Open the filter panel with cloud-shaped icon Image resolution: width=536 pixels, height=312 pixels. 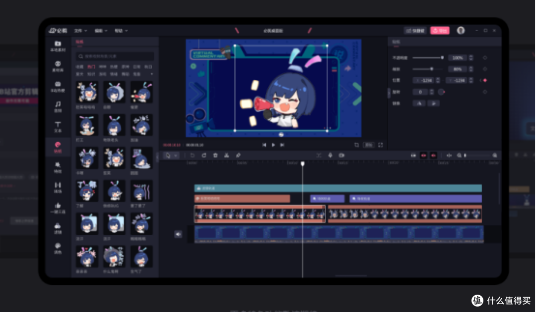pos(58,228)
